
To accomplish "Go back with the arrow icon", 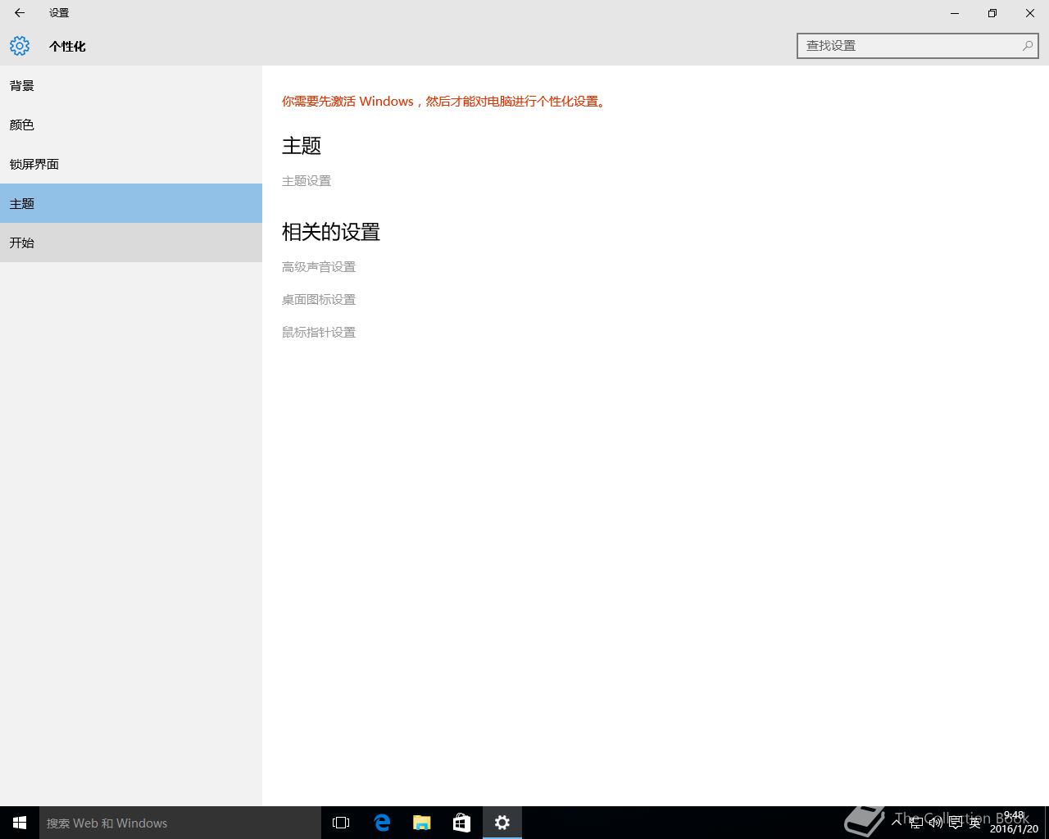I will tap(20, 13).
